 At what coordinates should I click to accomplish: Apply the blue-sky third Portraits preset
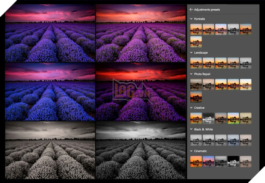click(x=221, y=29)
